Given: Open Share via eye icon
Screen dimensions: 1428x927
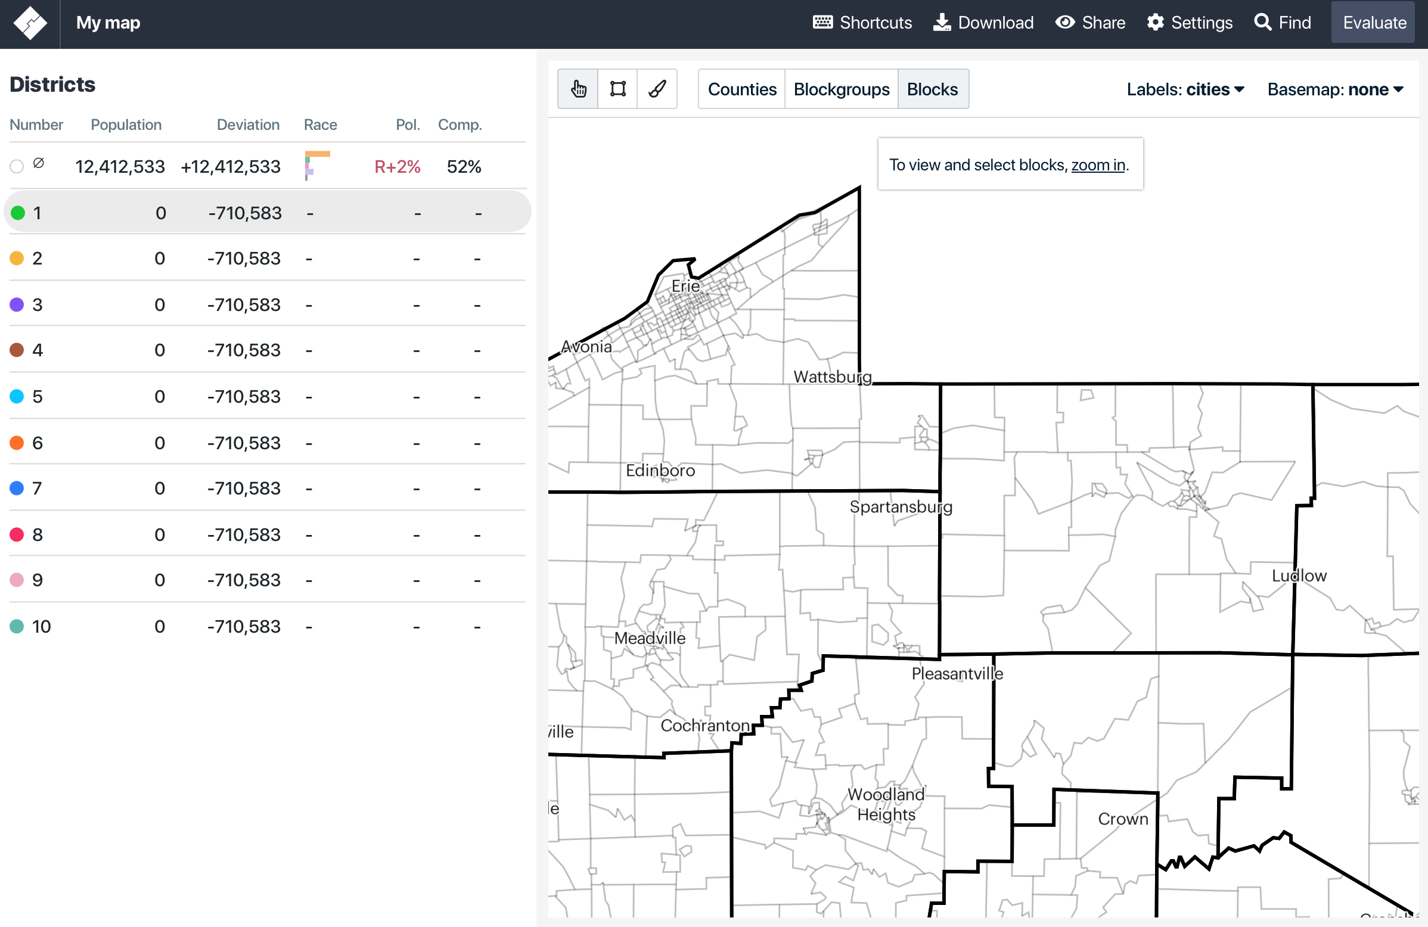Looking at the screenshot, I should click(x=1064, y=23).
